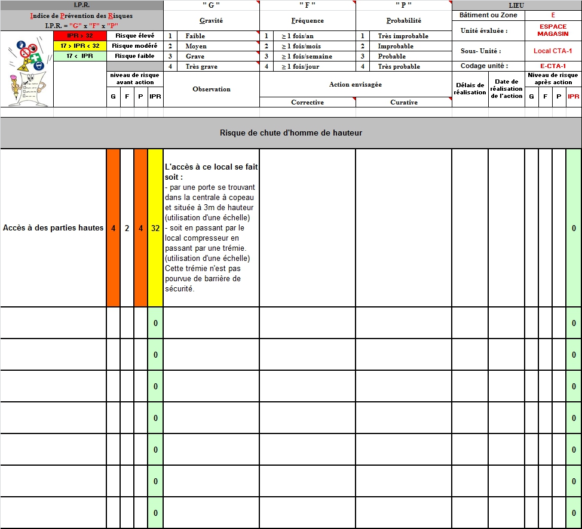Screen dimensions: 582x529
Task: Click the "Délais de réalisation" header cell
Action: click(470, 89)
